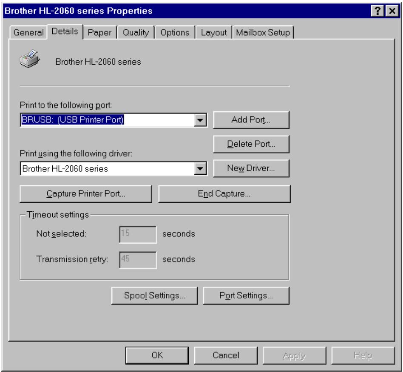Confirm with the OK button

pos(157,355)
